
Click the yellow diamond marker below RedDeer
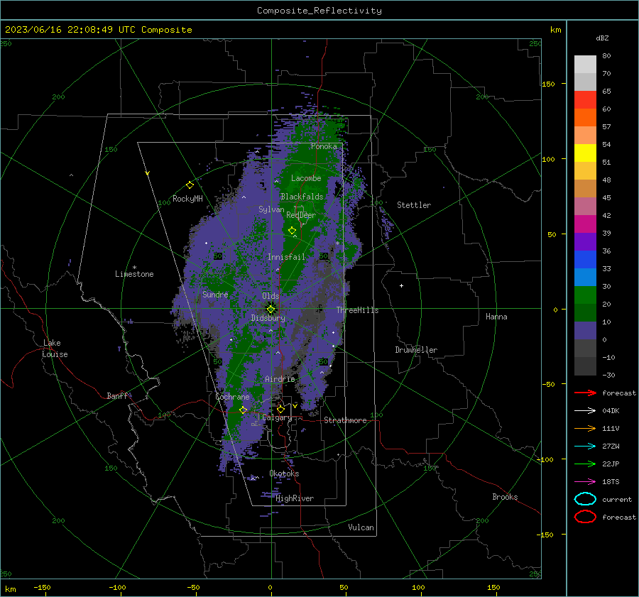[293, 231]
